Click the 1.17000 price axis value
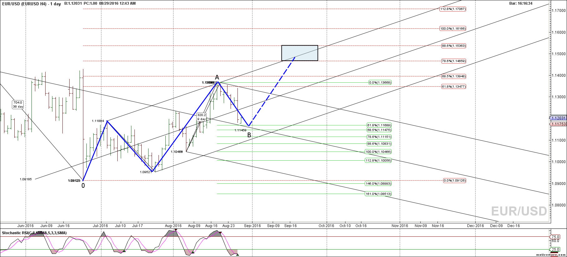This screenshot has width=567, height=257. pos(559,11)
